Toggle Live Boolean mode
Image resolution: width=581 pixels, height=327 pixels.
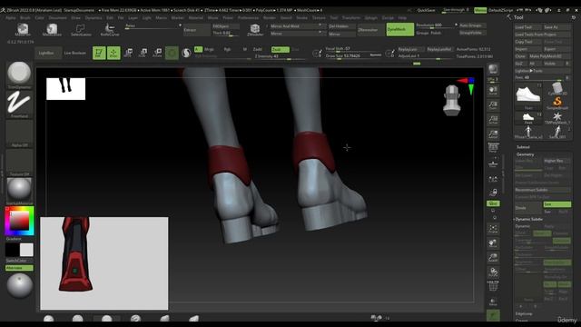74,53
